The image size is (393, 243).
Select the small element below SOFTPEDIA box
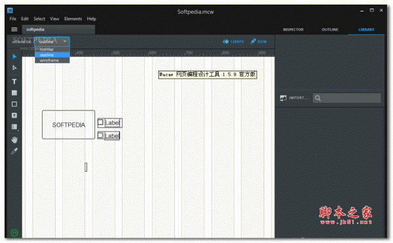pyautogui.click(x=86, y=167)
